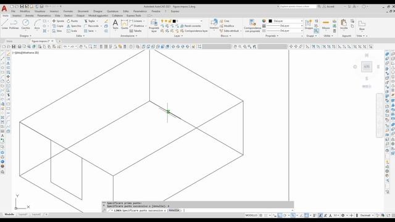Select the Polilinea tool

click(x=14, y=25)
